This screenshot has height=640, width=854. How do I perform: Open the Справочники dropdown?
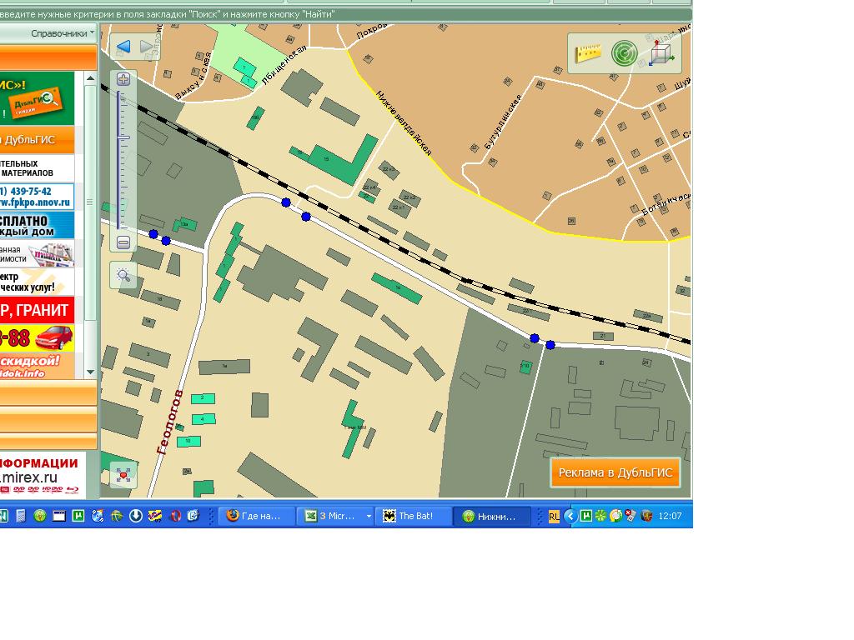point(63,33)
